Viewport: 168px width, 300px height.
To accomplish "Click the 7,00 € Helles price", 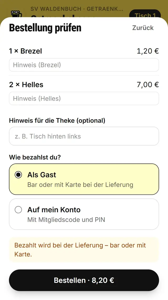I will click(148, 85).
